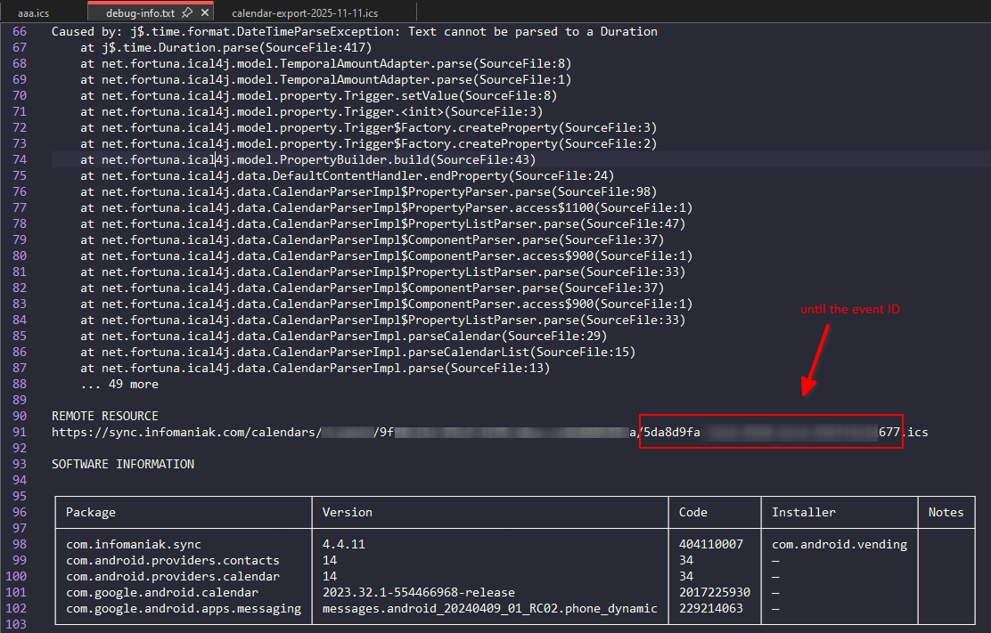
Task: Click the com.android.vending installer text
Action: pyautogui.click(x=839, y=544)
